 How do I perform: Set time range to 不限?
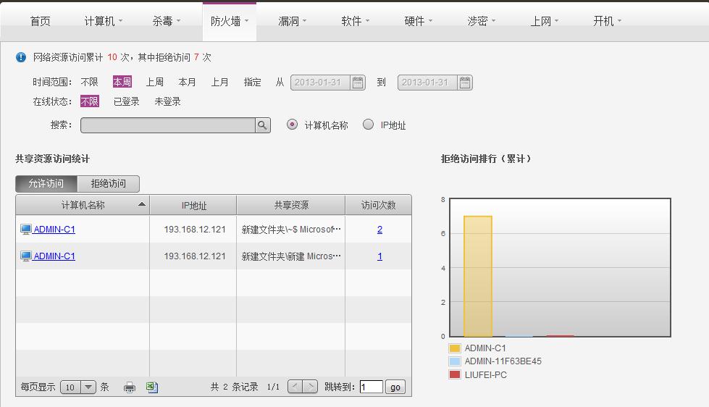click(x=89, y=82)
